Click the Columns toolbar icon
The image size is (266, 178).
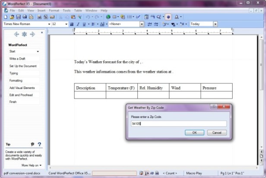tap(129, 17)
